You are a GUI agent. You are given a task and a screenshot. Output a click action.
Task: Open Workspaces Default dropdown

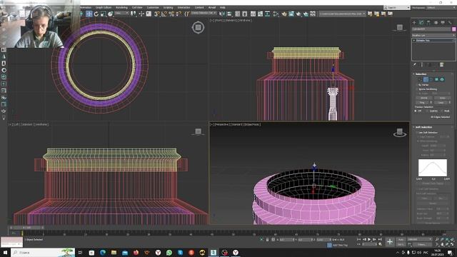(441, 8)
